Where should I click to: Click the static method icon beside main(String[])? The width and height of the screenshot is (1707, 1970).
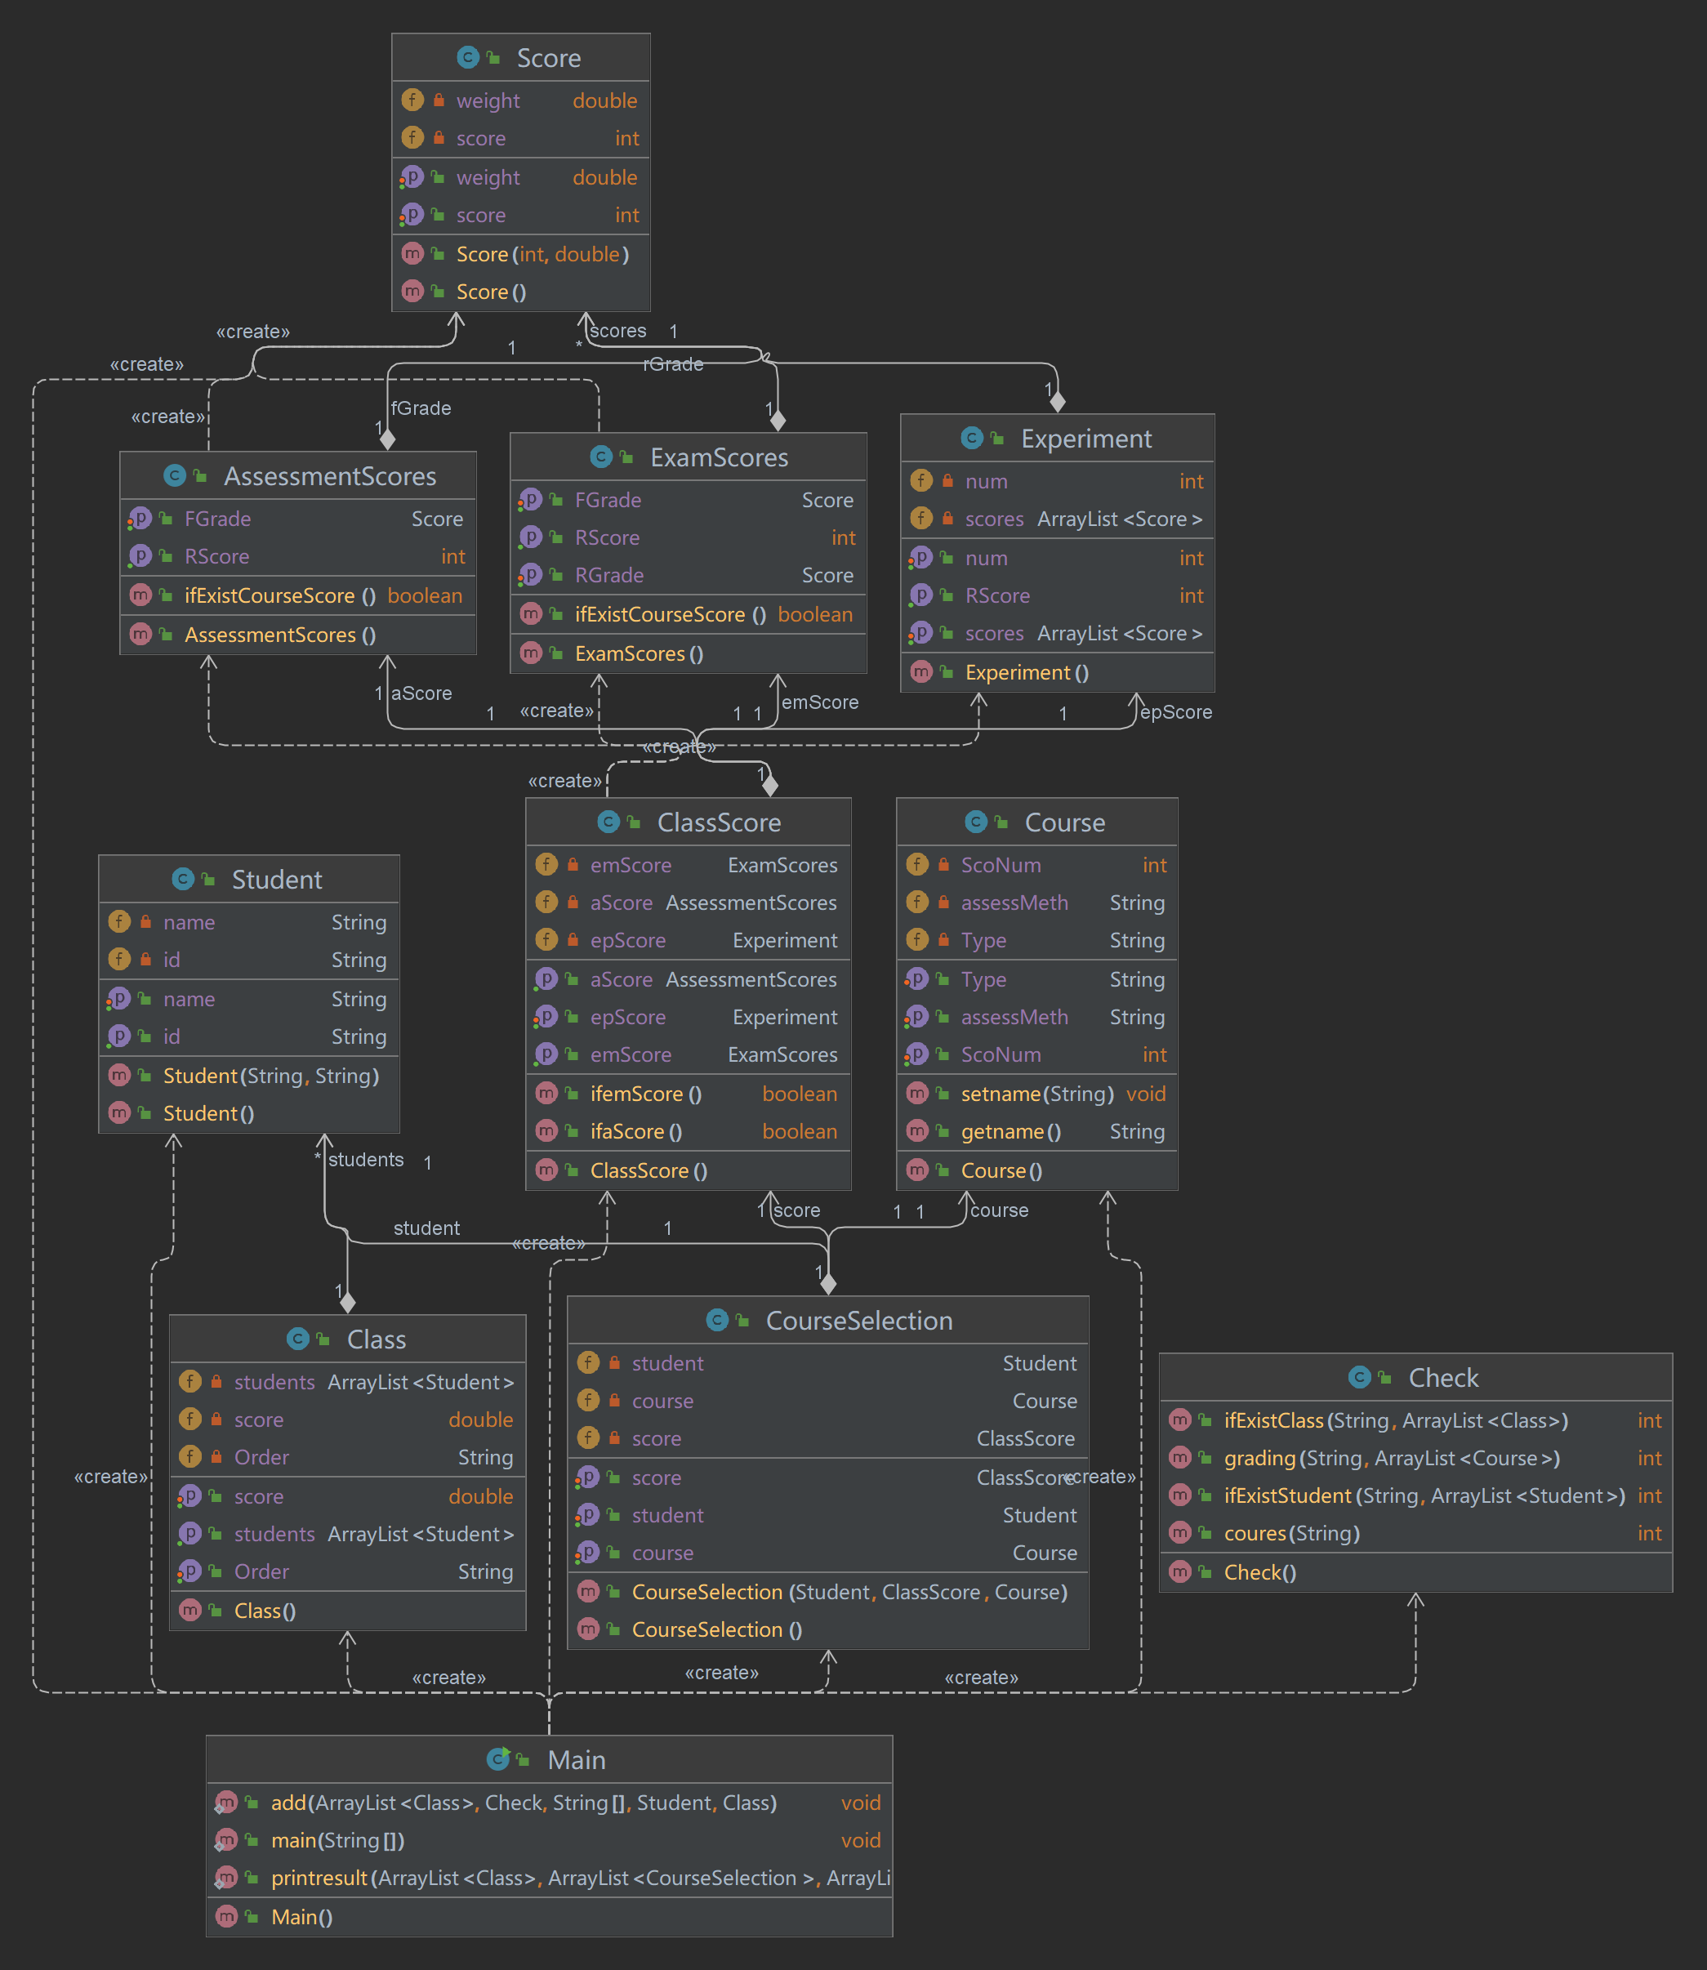coord(225,1839)
